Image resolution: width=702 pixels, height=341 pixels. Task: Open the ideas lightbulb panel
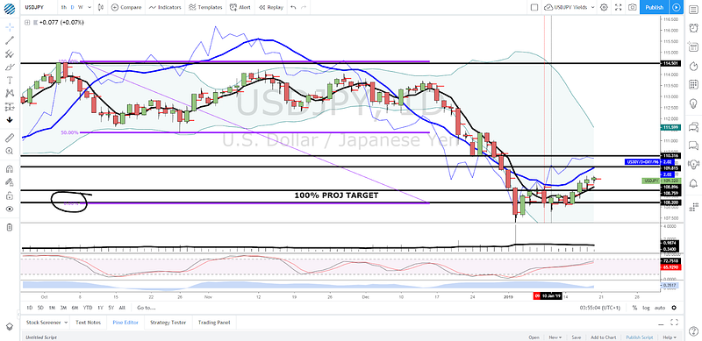(x=693, y=103)
